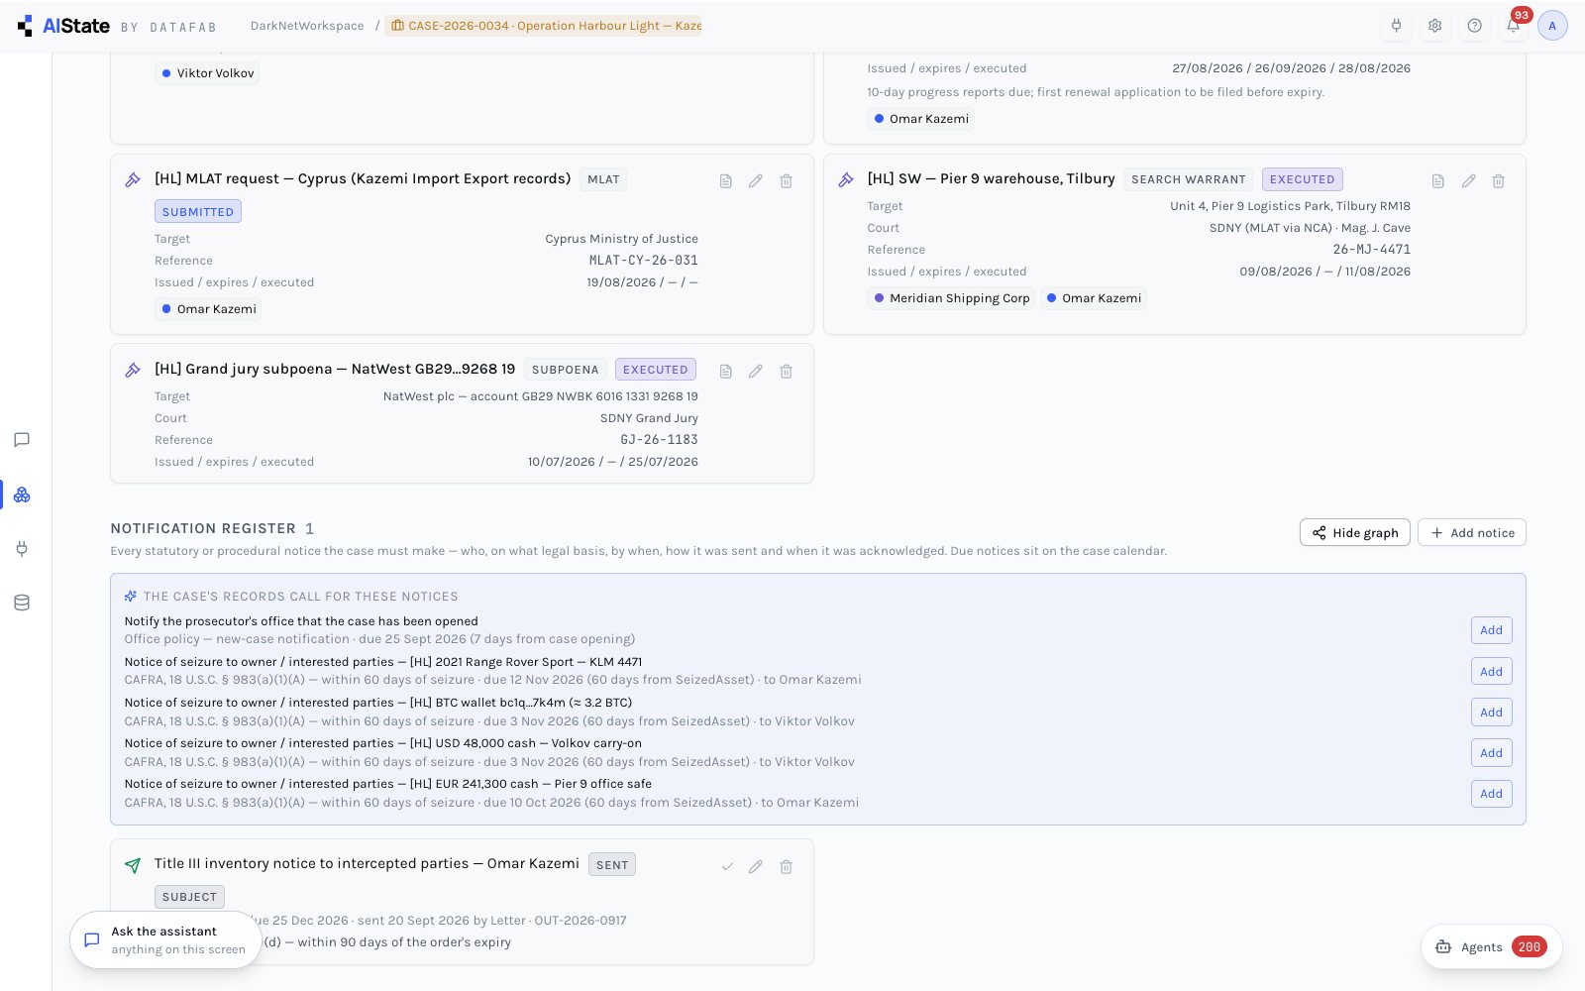Delete the Pier 9 warehouse search warrant
The image size is (1585, 991).
point(1499,180)
